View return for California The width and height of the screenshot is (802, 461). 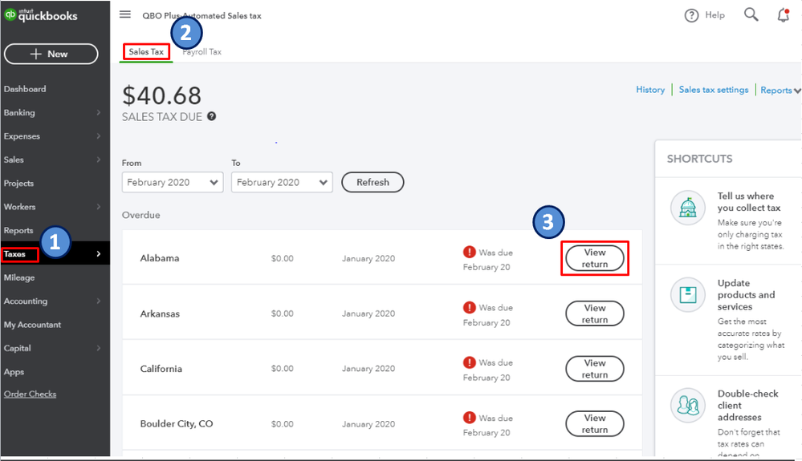pos(595,369)
